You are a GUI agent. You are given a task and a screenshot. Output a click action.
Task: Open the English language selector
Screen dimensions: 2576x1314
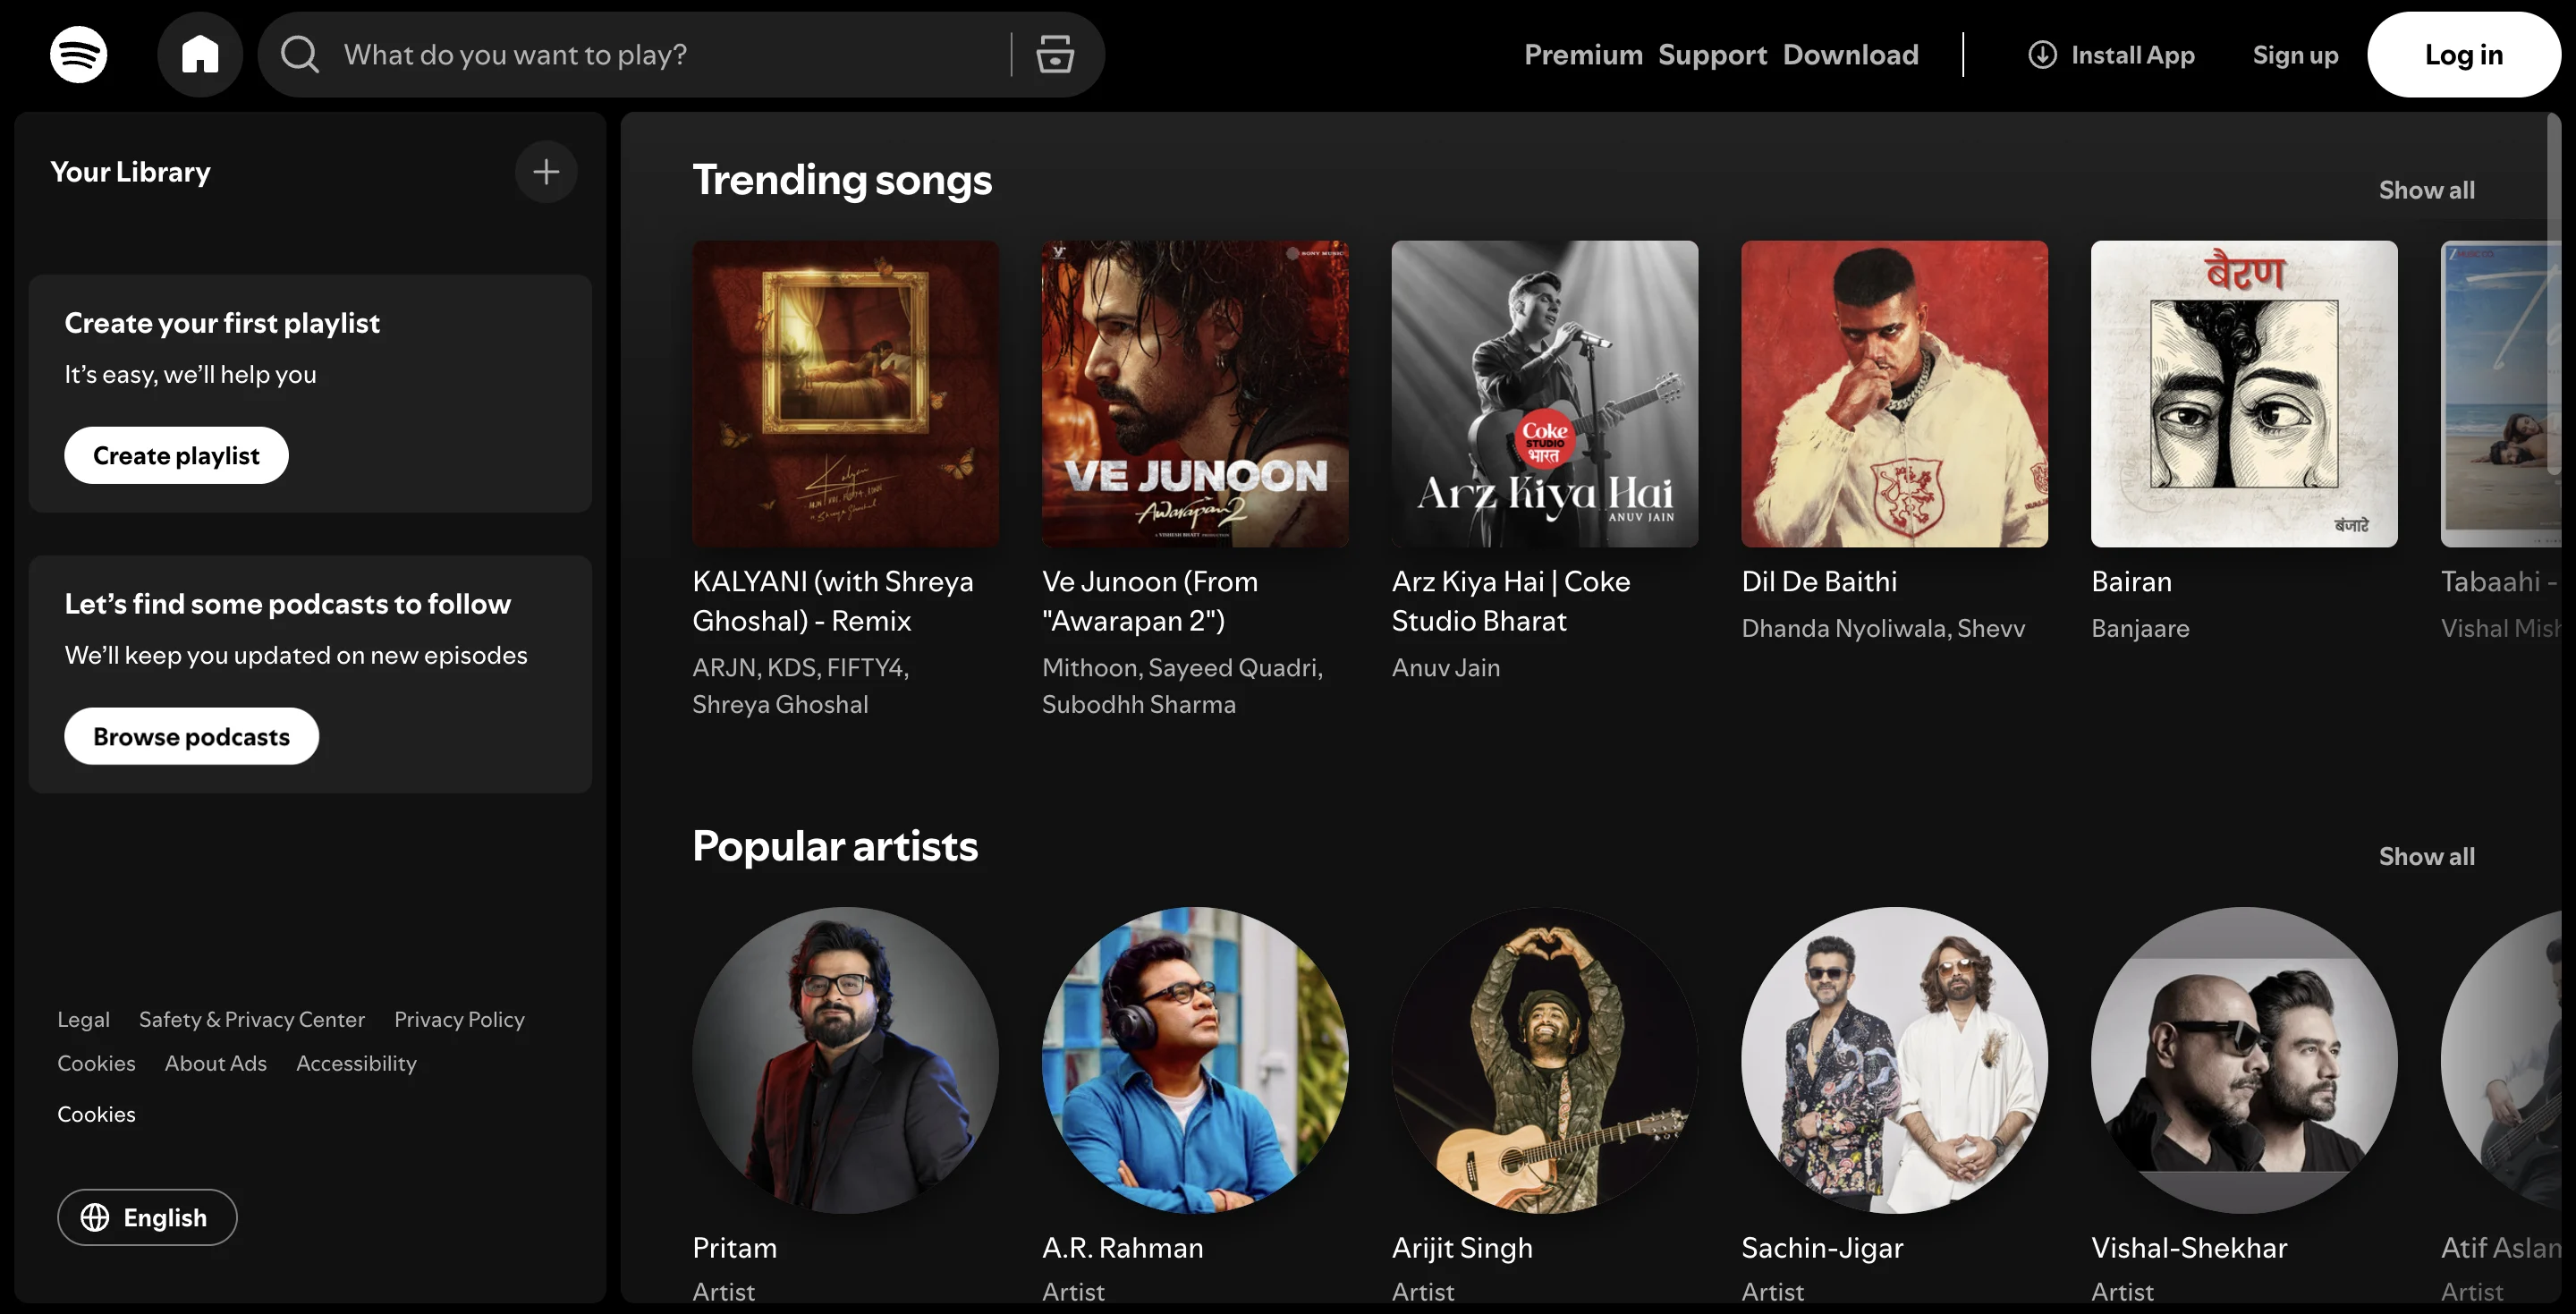point(147,1217)
